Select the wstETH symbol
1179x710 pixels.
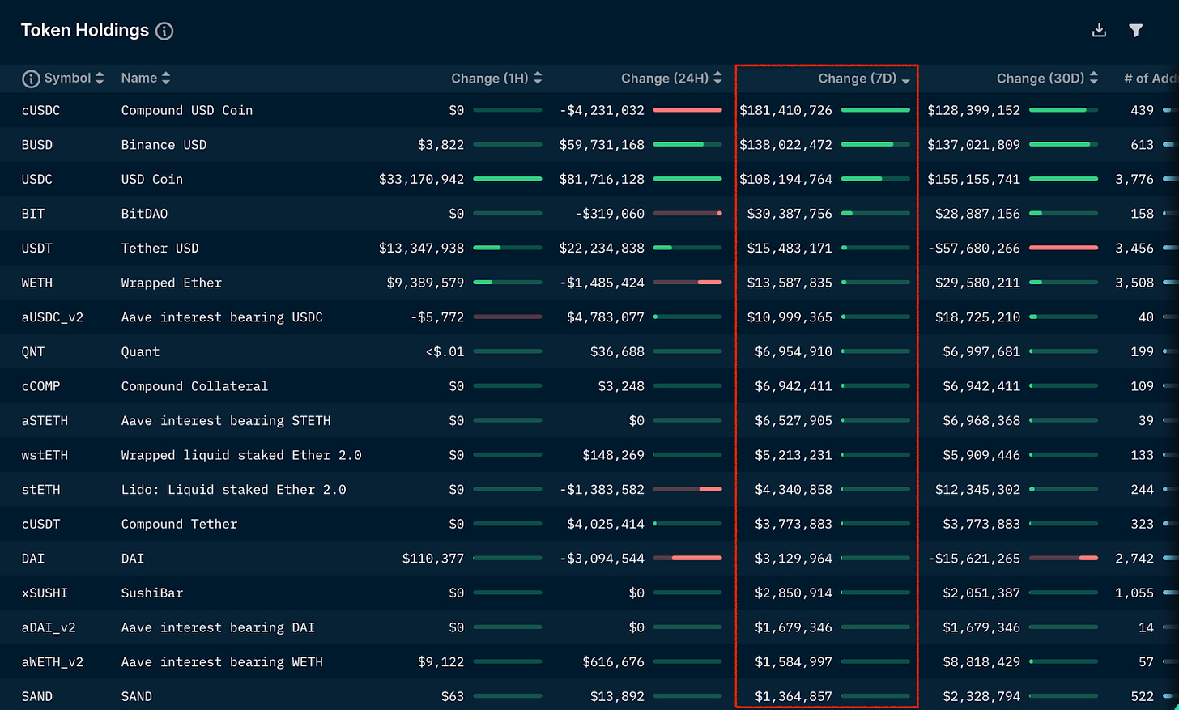tap(45, 455)
